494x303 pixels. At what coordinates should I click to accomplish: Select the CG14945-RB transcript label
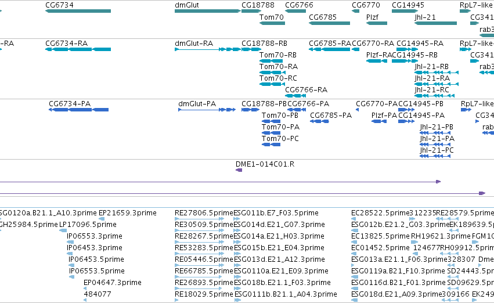(x=414, y=55)
